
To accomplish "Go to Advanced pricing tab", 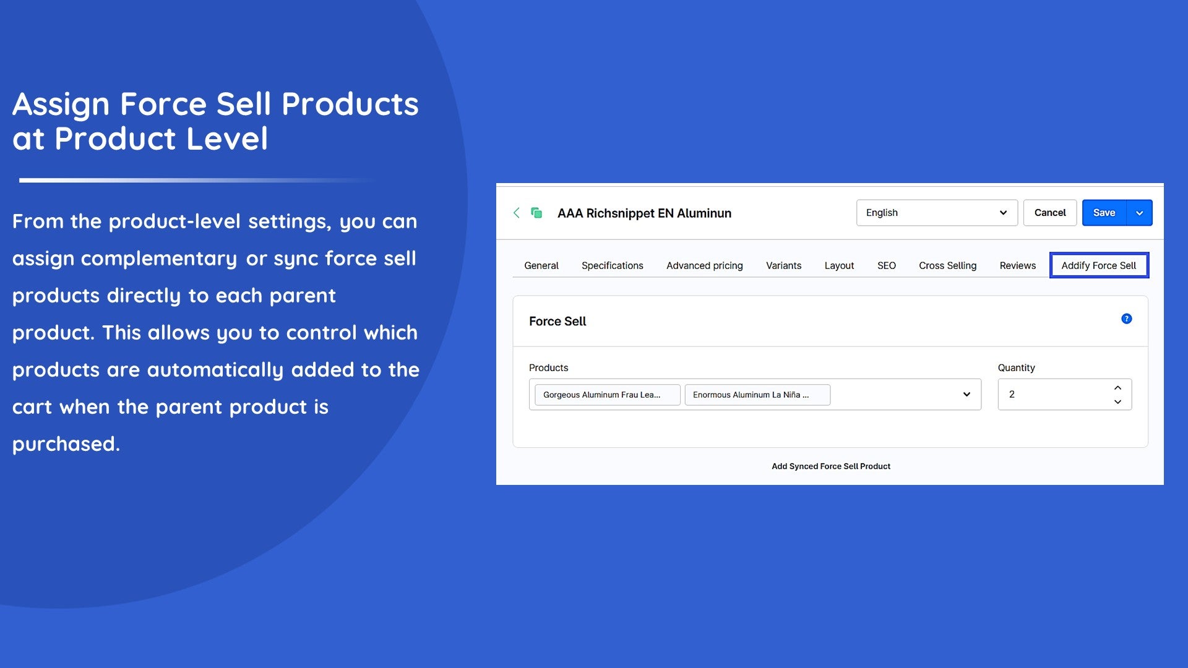I will coord(704,265).
